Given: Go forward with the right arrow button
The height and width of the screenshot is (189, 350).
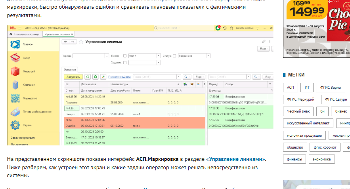Looking at the screenshot, I should [x=73, y=42].
